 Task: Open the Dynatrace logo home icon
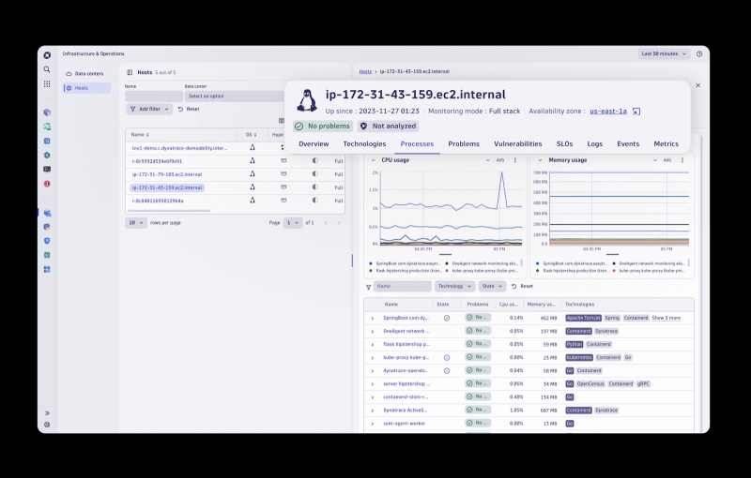coord(47,55)
